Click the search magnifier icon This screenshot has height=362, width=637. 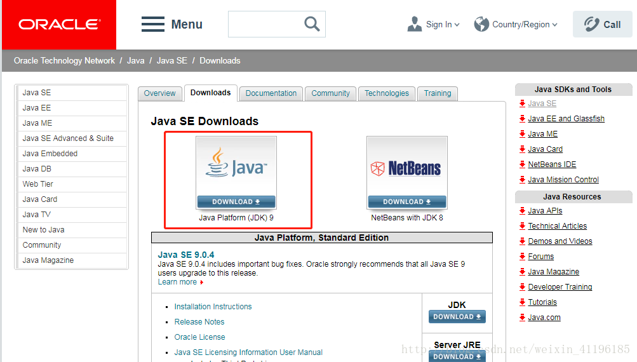312,24
